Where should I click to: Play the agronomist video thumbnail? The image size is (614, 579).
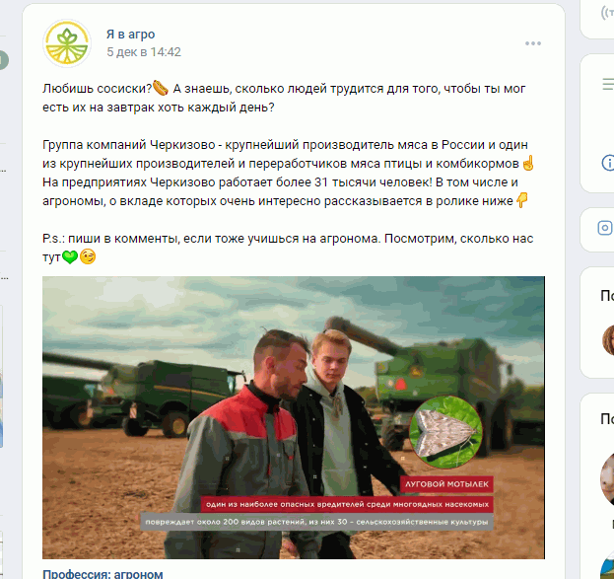click(294, 417)
